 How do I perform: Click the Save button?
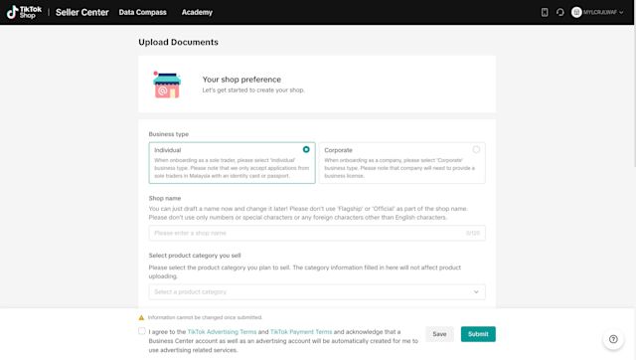(439, 334)
